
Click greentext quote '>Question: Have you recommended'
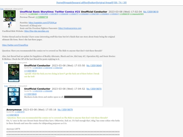[57, 118]
